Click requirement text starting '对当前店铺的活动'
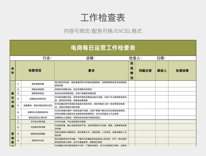Screen dimensions: 206x156 point(91,99)
